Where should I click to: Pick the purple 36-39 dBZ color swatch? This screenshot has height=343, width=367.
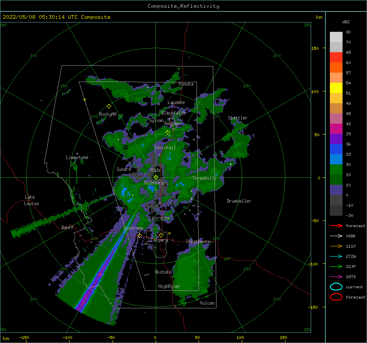[x=336, y=139]
